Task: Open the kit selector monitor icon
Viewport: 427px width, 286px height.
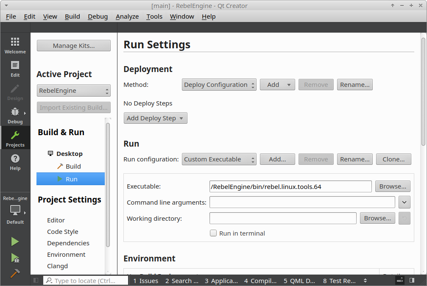Action: (x=15, y=210)
